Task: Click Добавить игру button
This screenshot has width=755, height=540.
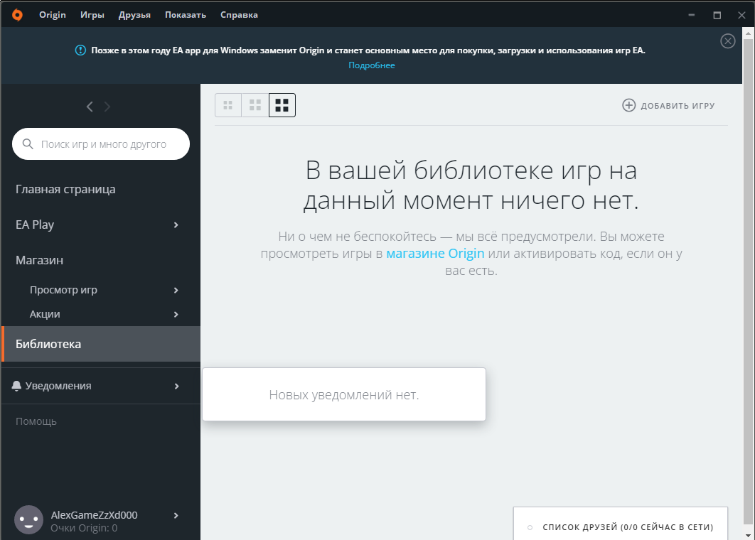Action: 669,105
